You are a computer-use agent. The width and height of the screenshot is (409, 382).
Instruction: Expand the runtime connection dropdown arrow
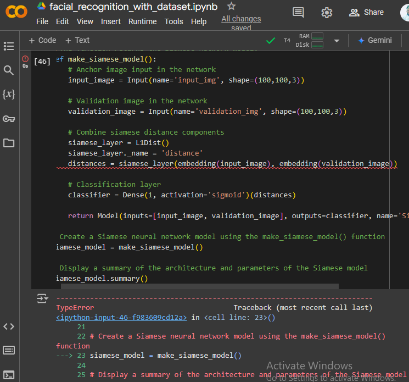coord(337,41)
